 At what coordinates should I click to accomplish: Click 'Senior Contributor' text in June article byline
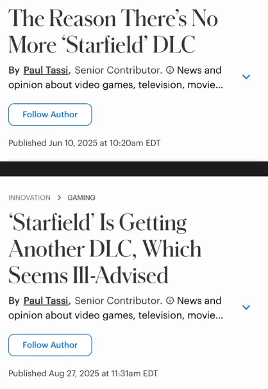pos(118,70)
